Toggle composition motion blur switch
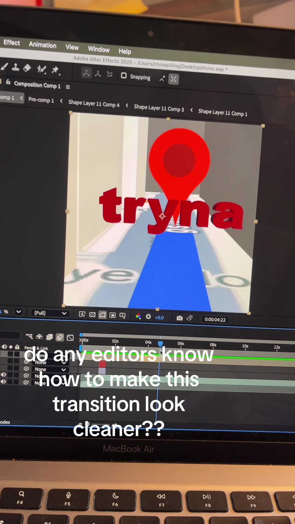The width and height of the screenshot is (295, 524). (x=60, y=337)
